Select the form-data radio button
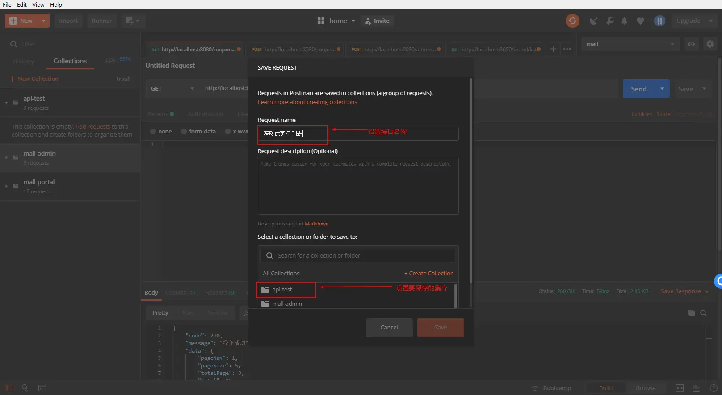The image size is (722, 395). 184,131
